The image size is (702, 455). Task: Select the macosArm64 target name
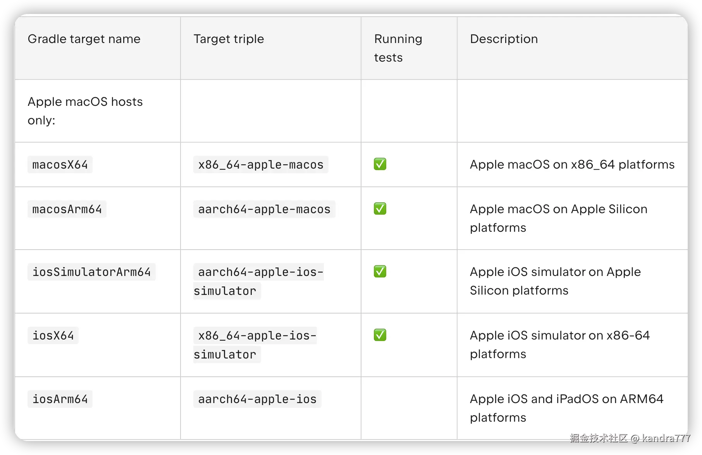pyautogui.click(x=67, y=209)
